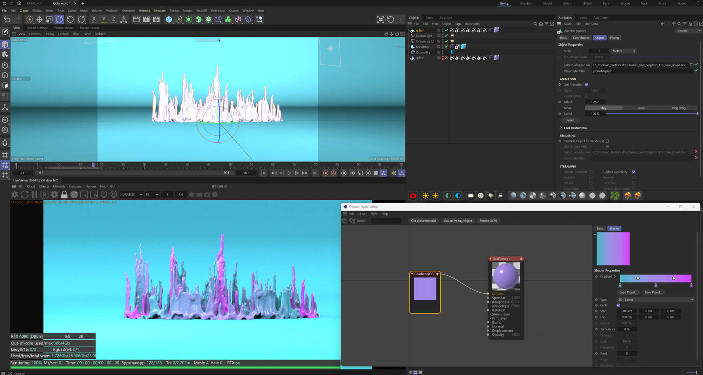This screenshot has width=703, height=375.
Task: Toggle Z axis lock
Action: (114, 19)
